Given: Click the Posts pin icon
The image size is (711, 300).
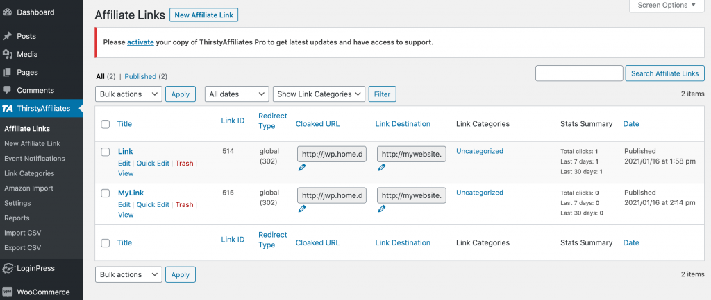Looking at the screenshot, I should tap(7, 36).
